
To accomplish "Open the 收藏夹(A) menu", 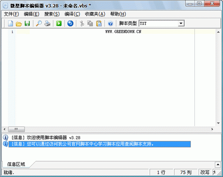I will point(95,14).
